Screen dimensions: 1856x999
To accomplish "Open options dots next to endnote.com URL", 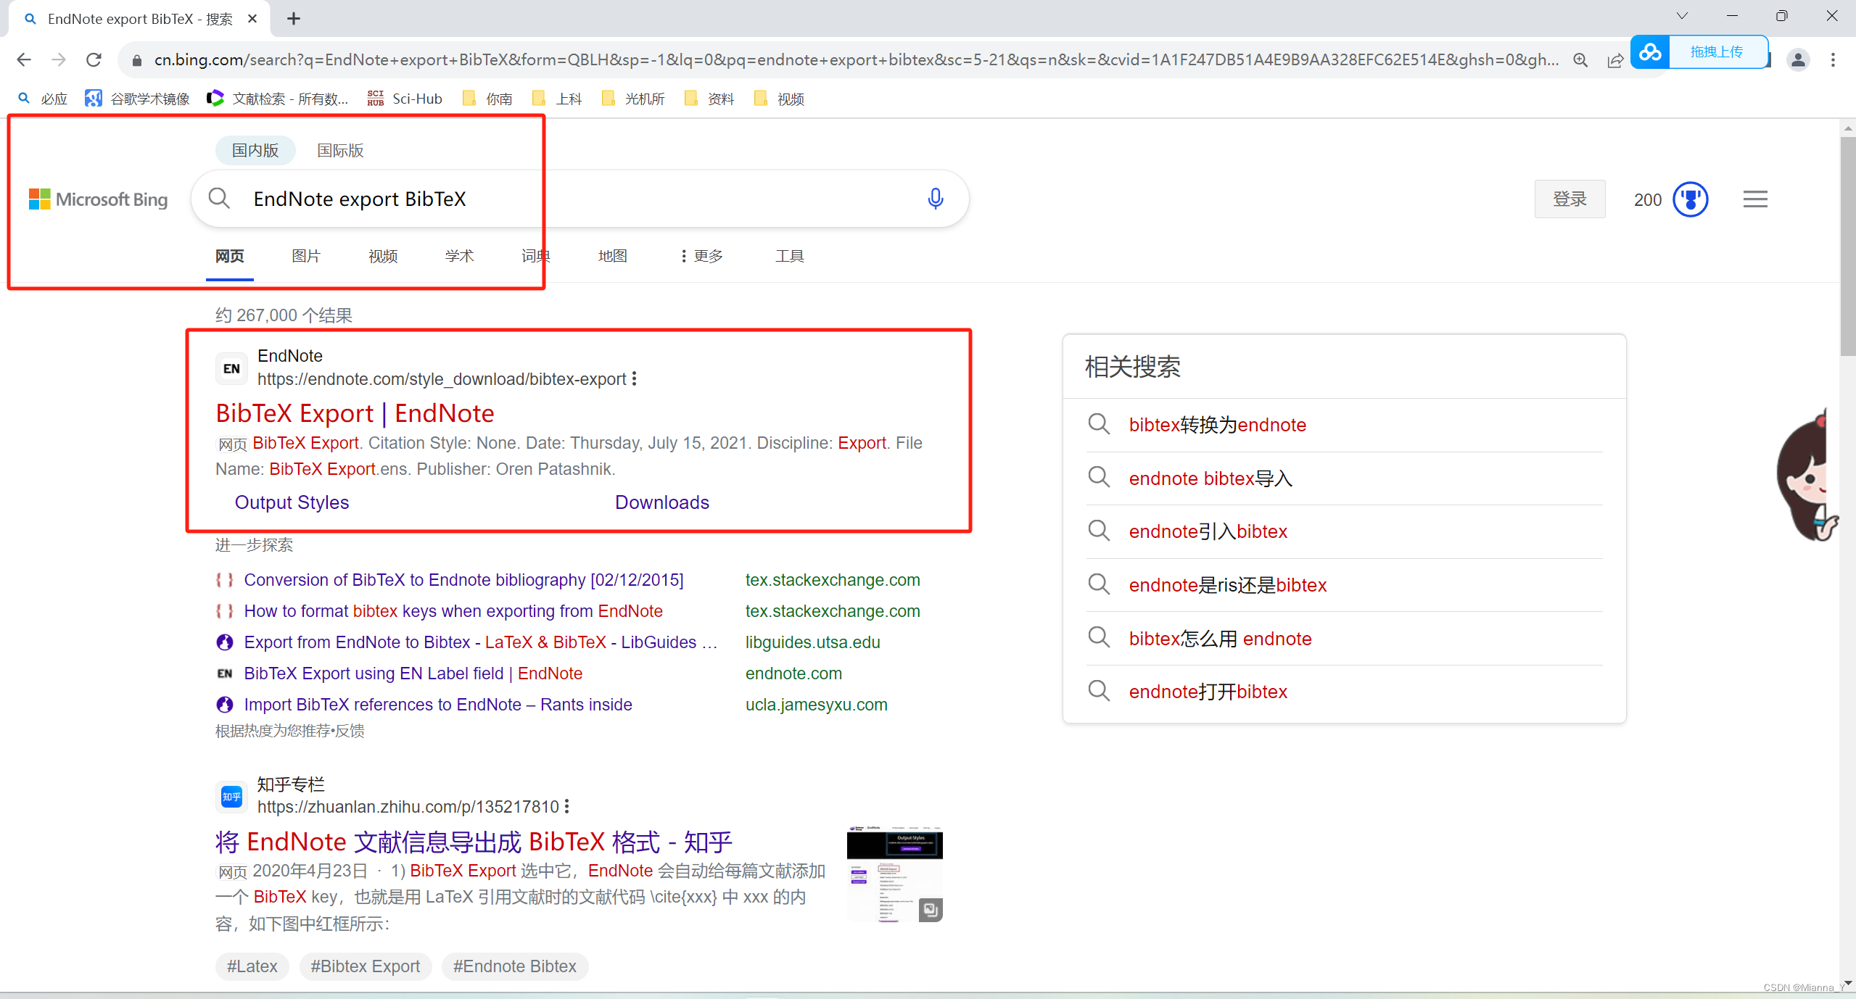I will [x=635, y=379].
